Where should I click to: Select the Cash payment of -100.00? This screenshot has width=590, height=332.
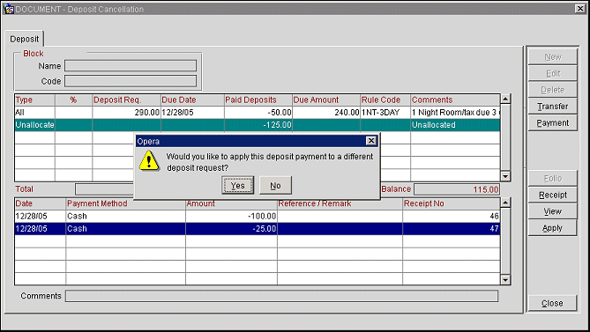coord(258,216)
